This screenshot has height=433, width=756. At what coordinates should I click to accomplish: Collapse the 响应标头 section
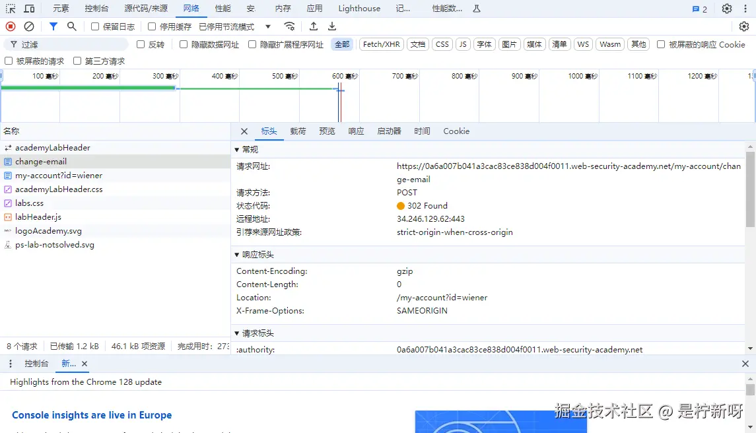point(236,254)
